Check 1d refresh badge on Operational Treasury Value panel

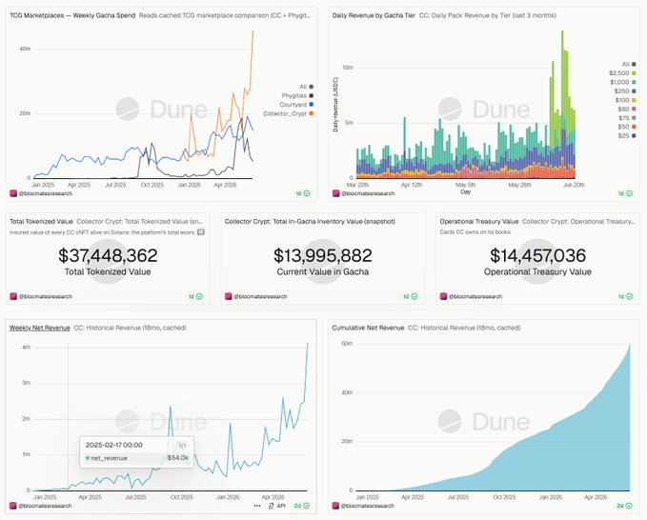point(625,296)
